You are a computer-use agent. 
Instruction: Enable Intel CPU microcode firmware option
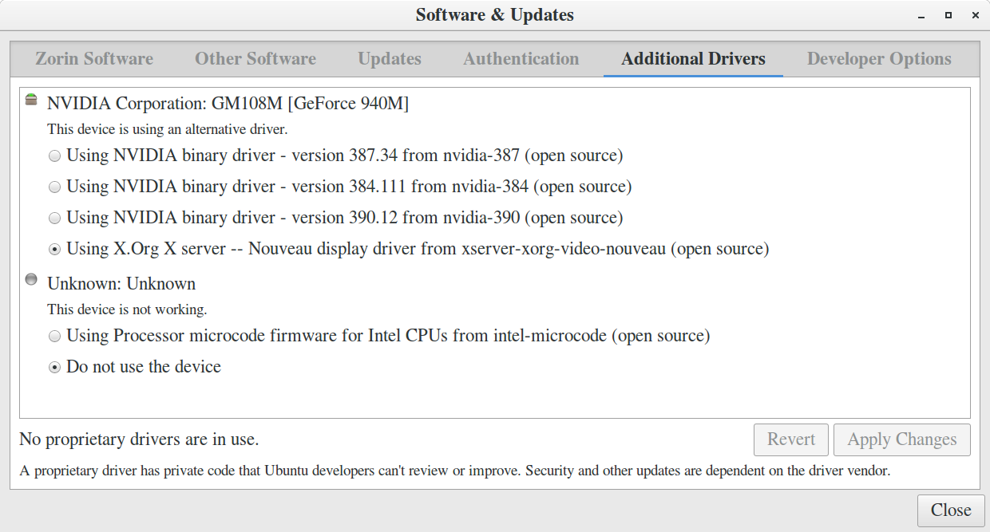[54, 337]
